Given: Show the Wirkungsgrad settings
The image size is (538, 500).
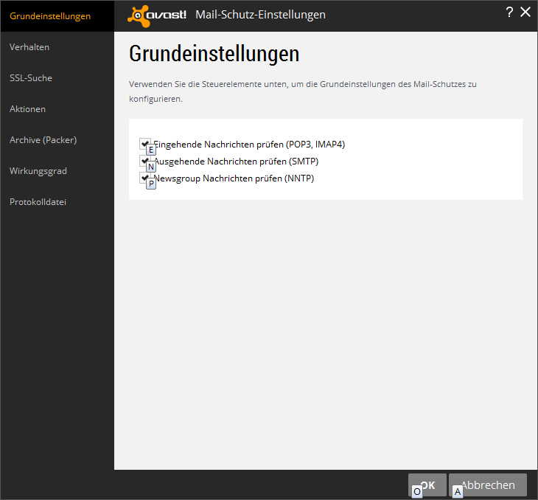Looking at the screenshot, I should point(38,171).
